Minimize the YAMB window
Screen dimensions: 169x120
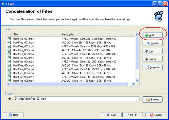pyautogui.click(x=155, y=4)
